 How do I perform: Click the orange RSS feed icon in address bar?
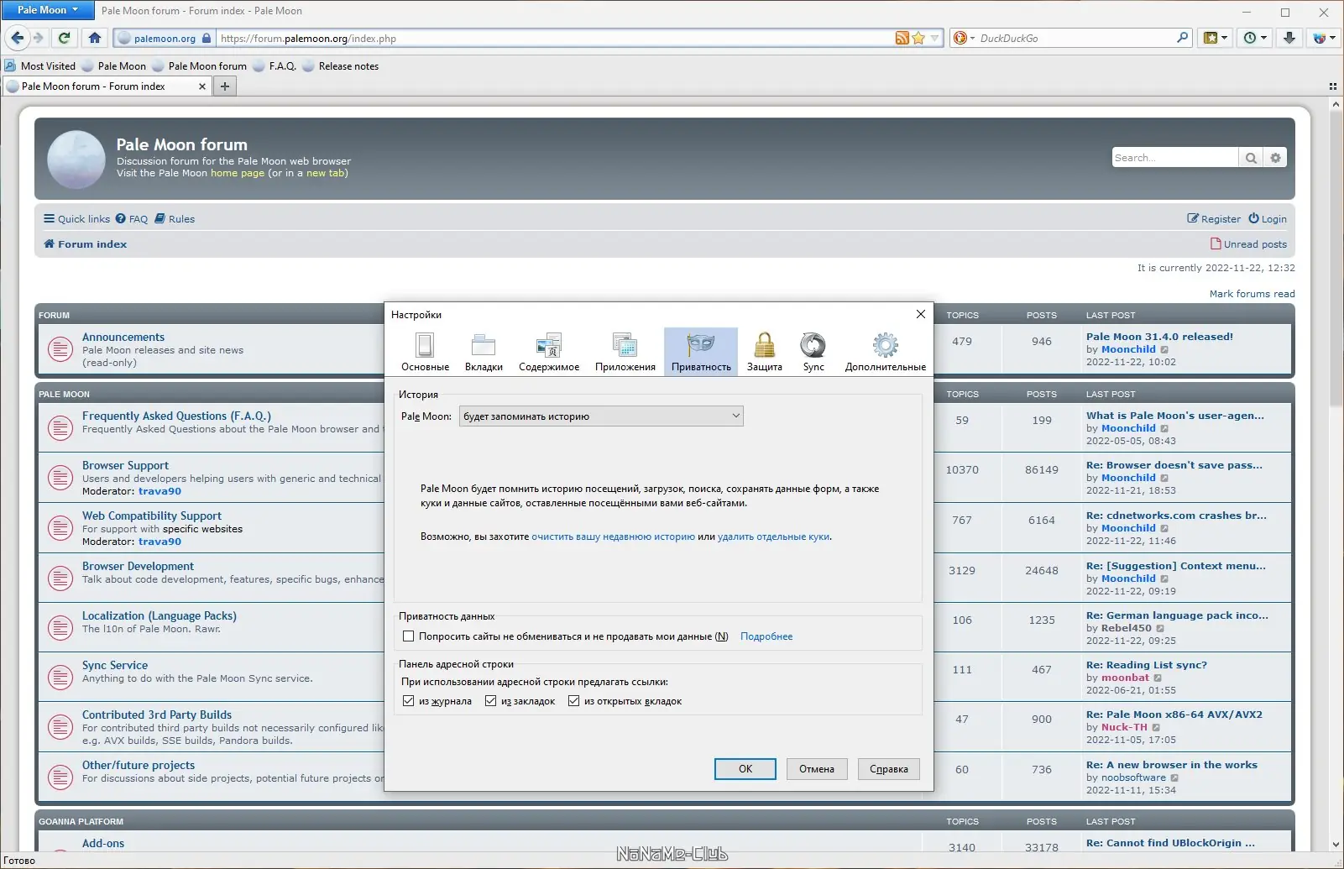902,38
